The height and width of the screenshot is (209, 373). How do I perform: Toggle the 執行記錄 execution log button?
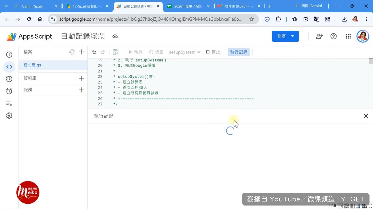[x=239, y=52]
